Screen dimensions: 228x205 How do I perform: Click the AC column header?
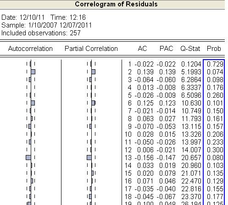142,49
